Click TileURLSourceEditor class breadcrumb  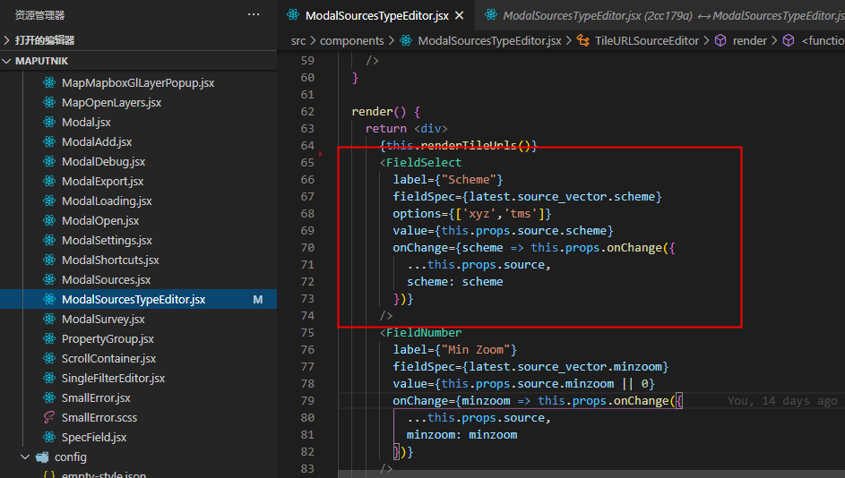tap(647, 41)
